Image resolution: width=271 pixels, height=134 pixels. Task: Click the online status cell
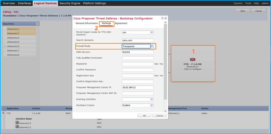click(204, 113)
